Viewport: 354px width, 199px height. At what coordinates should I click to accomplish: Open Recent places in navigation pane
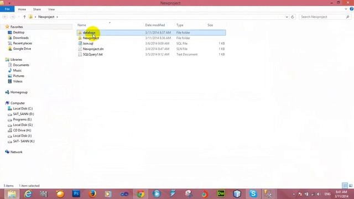pos(22,43)
